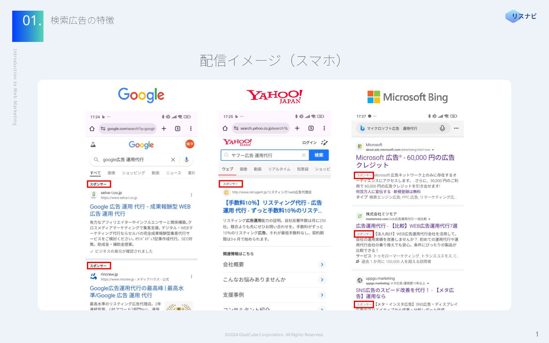Click the section title 検索広告の特徴

(82, 20)
